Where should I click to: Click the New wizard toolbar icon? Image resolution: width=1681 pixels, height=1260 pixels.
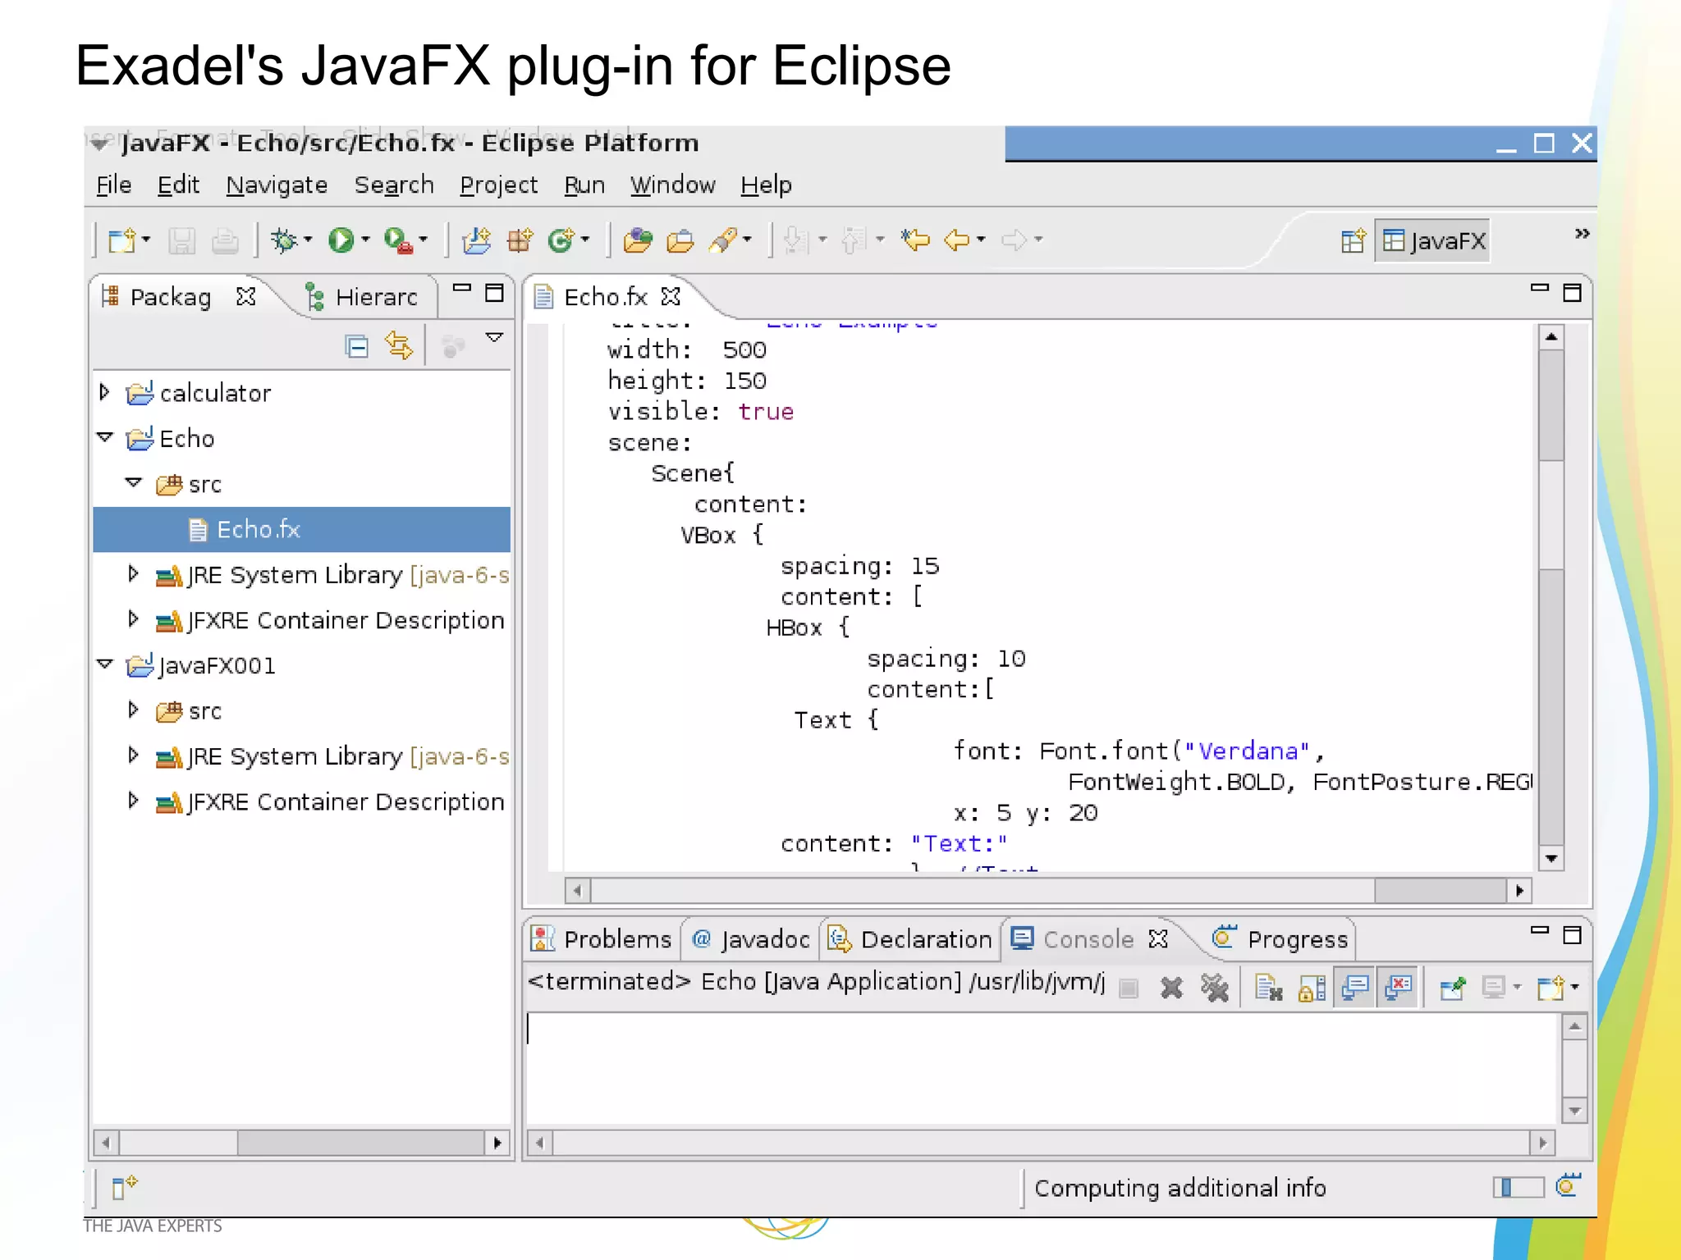(122, 240)
